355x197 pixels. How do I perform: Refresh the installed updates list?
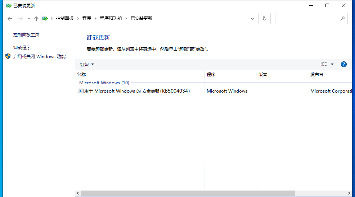point(264,19)
